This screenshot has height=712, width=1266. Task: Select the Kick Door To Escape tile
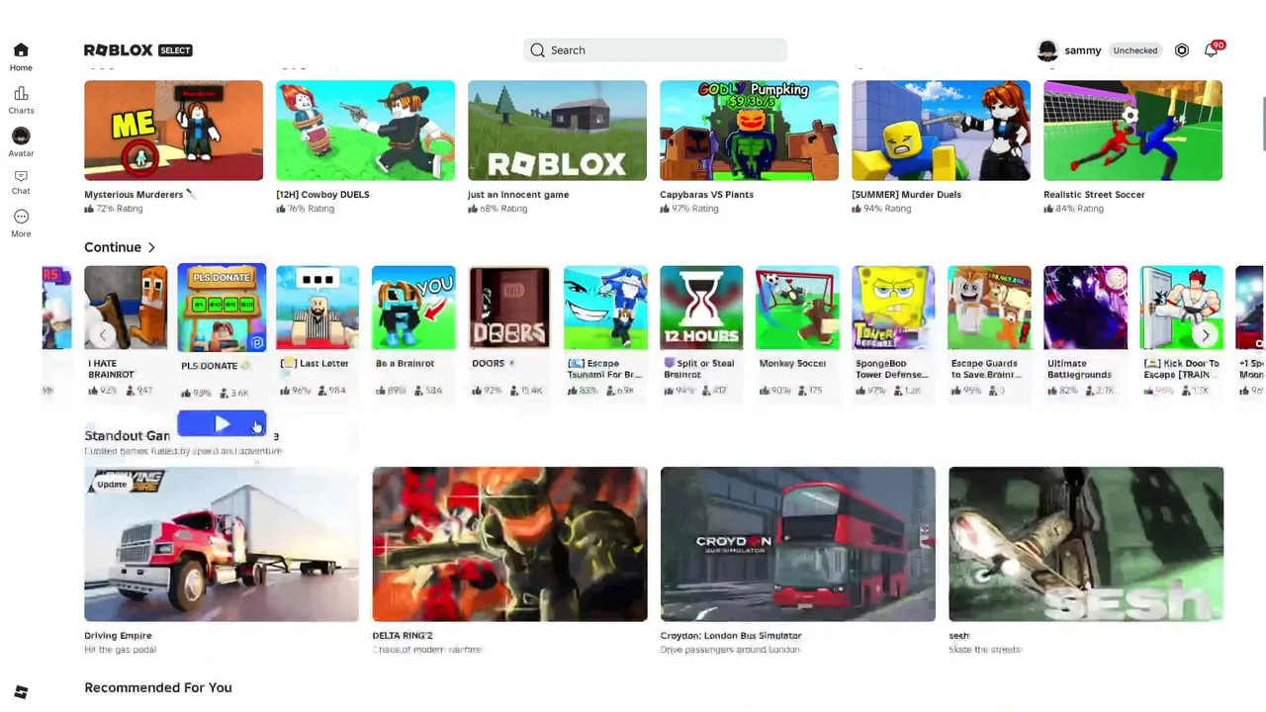tap(1181, 308)
